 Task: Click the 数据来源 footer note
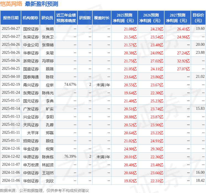45,190
